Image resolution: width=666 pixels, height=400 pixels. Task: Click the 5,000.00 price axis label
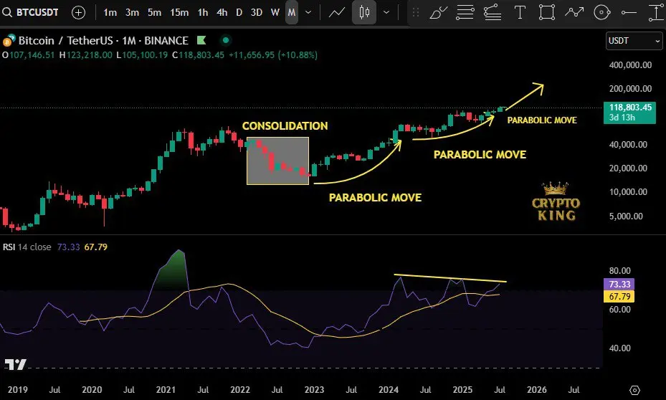pyautogui.click(x=626, y=216)
